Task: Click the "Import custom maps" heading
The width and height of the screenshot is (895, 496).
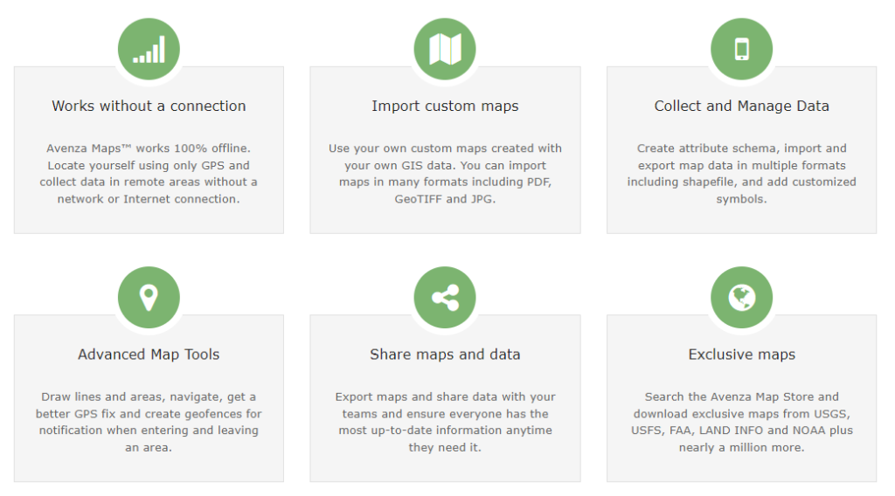Action: click(x=445, y=106)
